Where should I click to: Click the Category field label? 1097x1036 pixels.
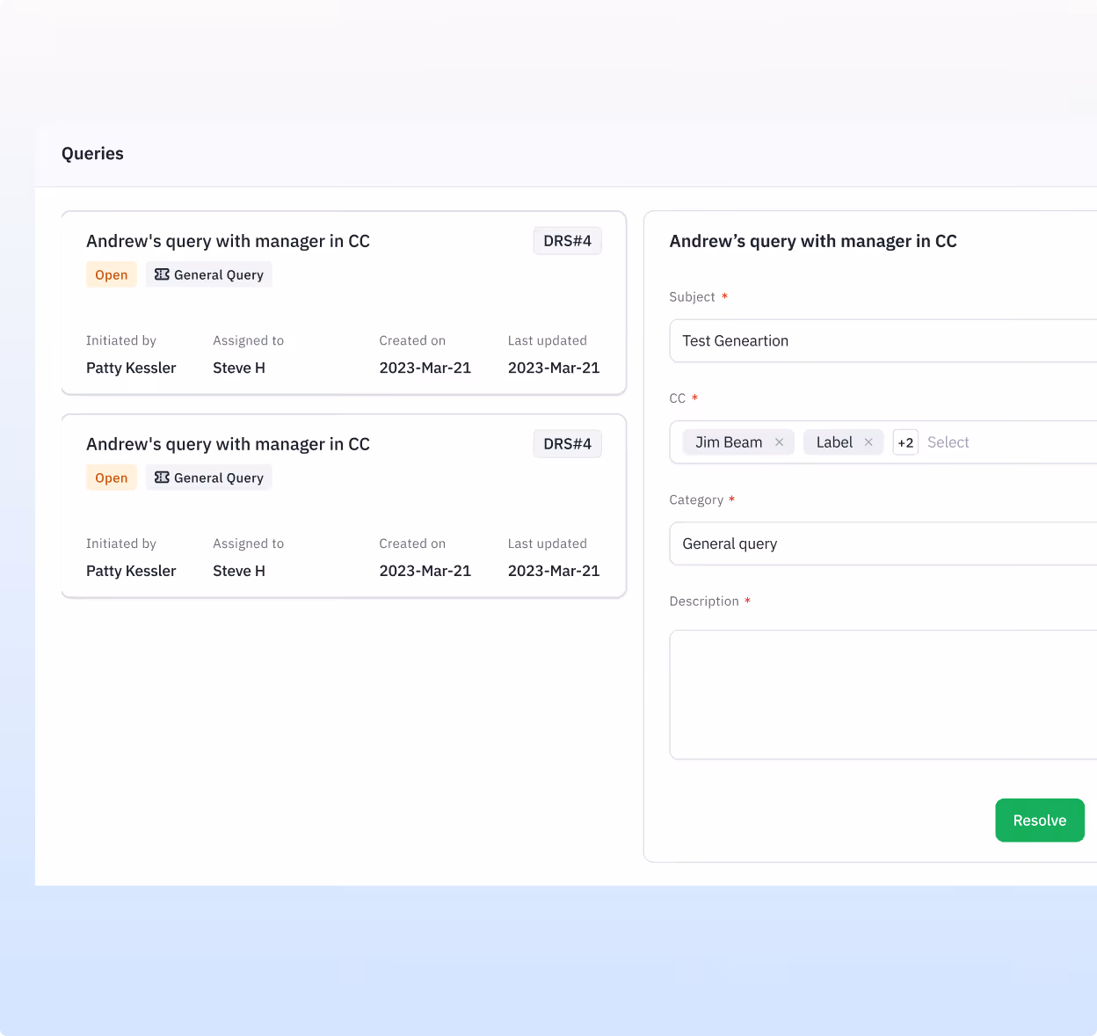[x=696, y=500]
